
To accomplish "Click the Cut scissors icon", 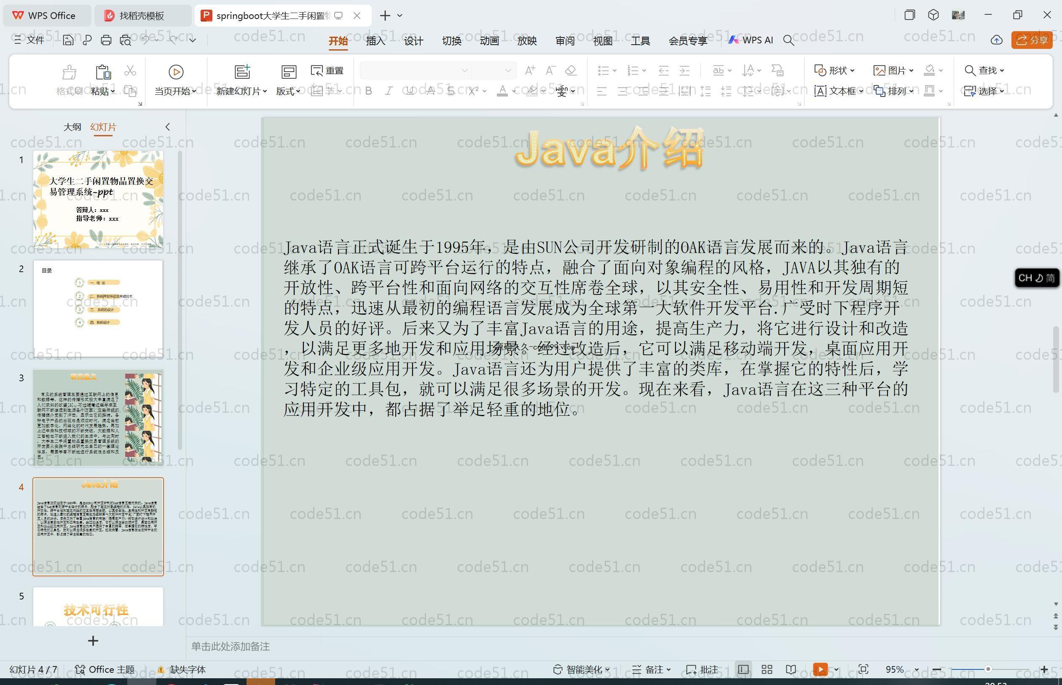I will click(x=130, y=70).
